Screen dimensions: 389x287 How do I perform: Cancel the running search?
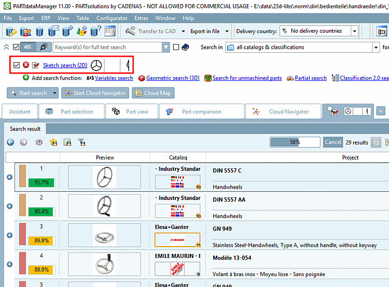coord(333,142)
